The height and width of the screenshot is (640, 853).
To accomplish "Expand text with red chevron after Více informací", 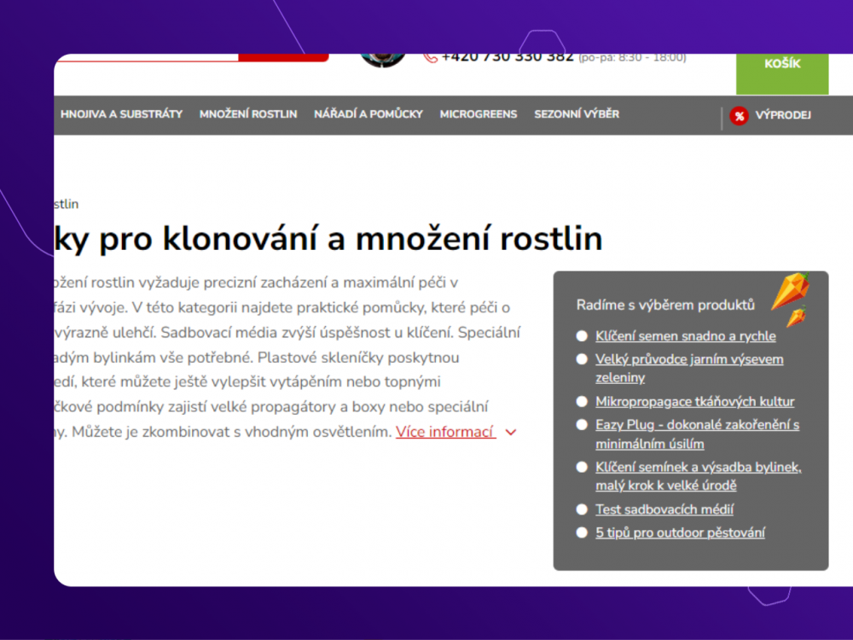I will tap(511, 433).
